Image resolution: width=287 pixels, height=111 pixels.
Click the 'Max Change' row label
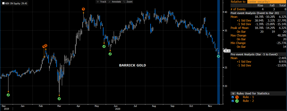click(238, 35)
